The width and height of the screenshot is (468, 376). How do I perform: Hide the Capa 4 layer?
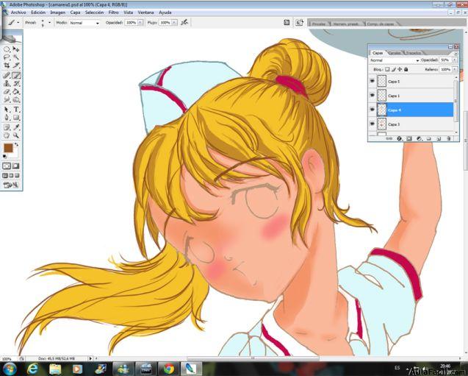(372, 110)
